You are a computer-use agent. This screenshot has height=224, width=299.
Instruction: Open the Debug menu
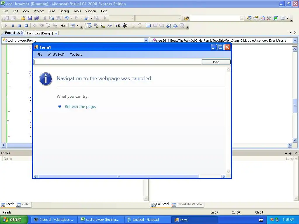coord(64,11)
